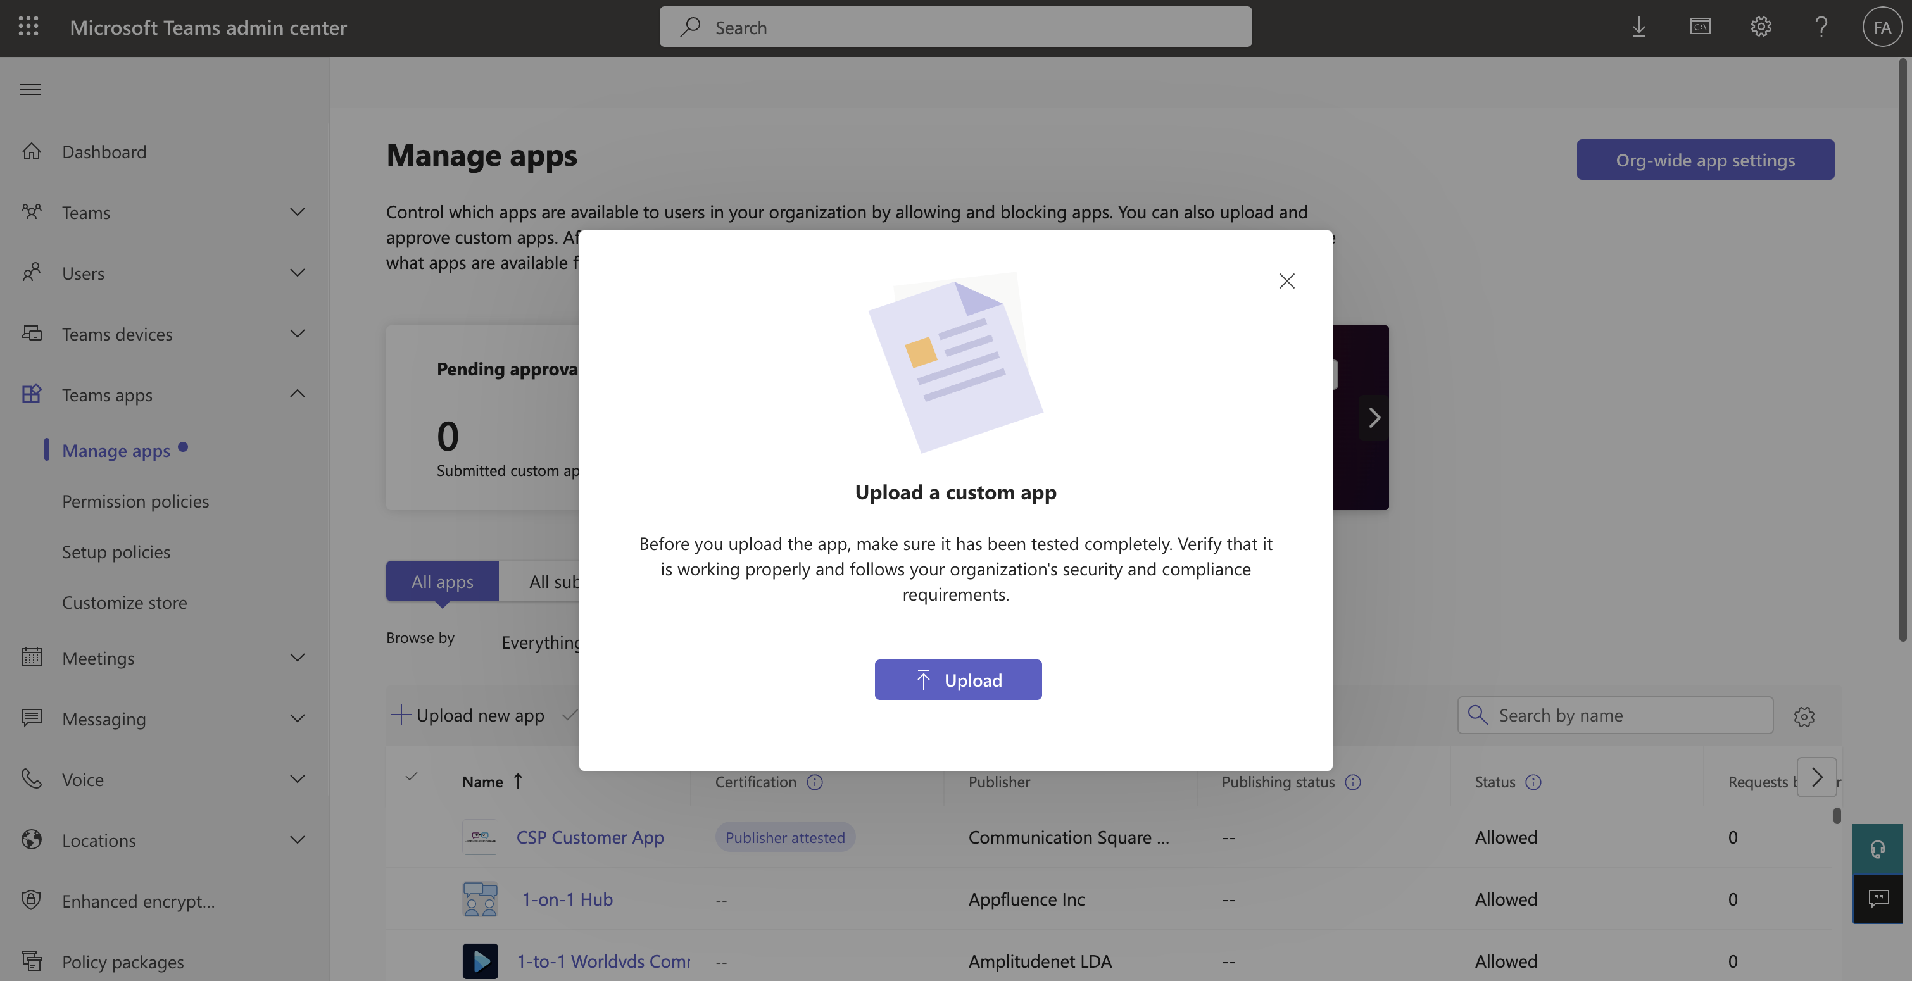Click the 1-to-1 Worldvds app icon
This screenshot has width=1912, height=981.
481,961
